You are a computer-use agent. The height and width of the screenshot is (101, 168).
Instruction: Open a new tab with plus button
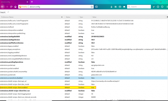(x=32, y=2)
